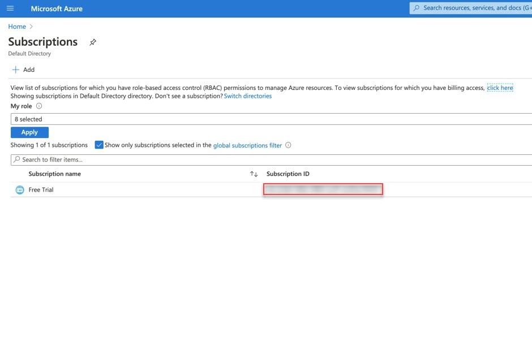
Task: Click the search magnifier in top bar
Action: [x=417, y=8]
